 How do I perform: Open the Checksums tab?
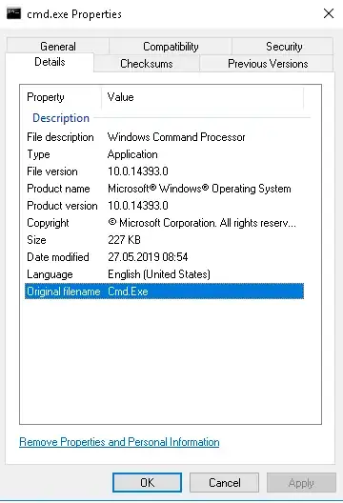(x=147, y=64)
